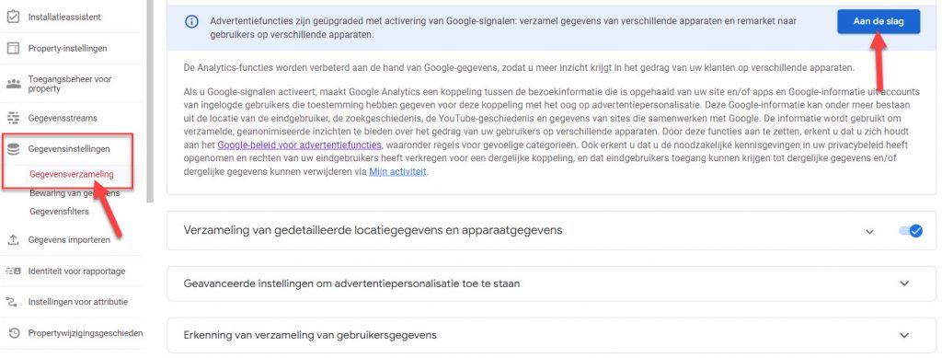Click the Property-instellingen layout icon
942x358 pixels.
coord(13,48)
